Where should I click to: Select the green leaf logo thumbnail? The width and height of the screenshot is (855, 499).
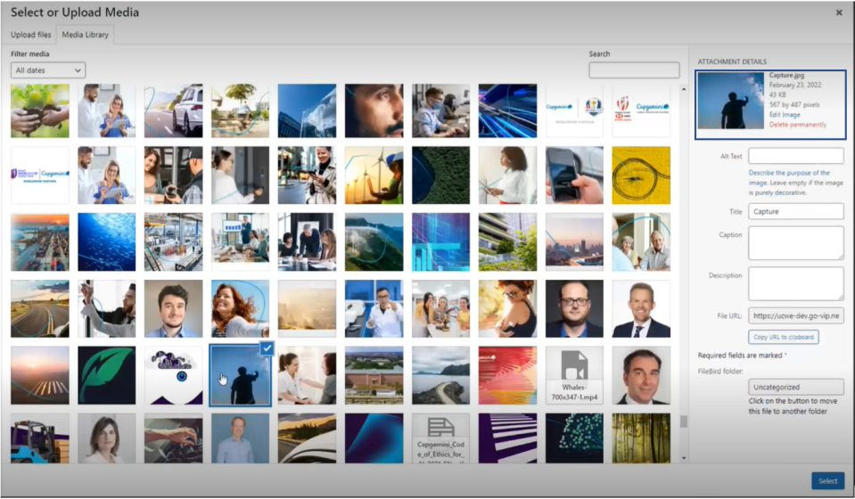(x=106, y=375)
